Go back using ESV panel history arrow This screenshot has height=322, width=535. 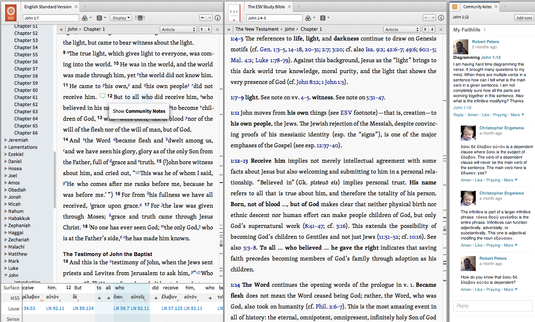click(x=202, y=18)
